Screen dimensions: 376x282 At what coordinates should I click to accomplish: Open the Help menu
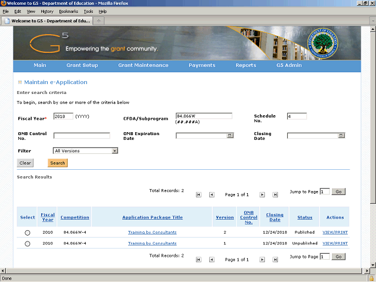coord(103,12)
